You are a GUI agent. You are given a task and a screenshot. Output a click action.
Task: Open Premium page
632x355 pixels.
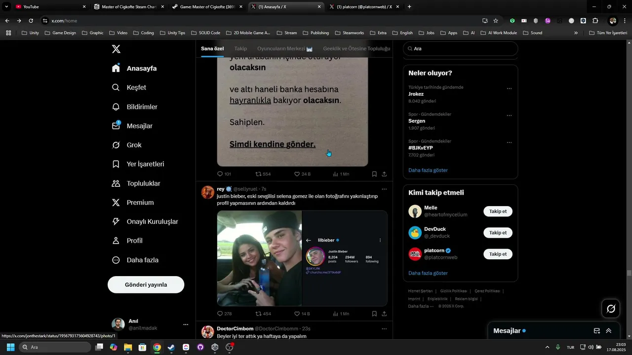(133, 203)
